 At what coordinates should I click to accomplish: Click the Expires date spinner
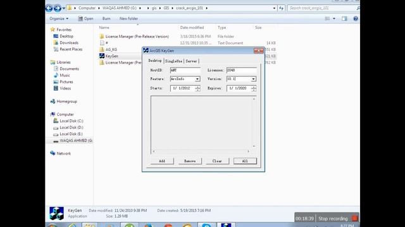(254, 88)
